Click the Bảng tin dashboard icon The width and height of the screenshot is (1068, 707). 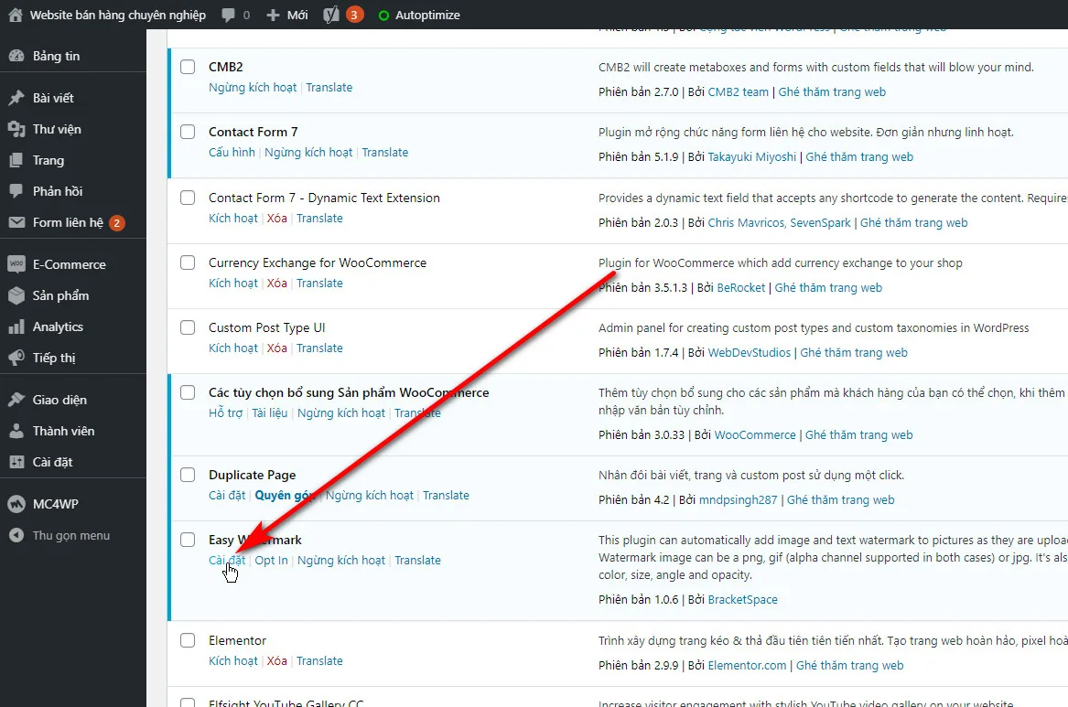click(16, 56)
